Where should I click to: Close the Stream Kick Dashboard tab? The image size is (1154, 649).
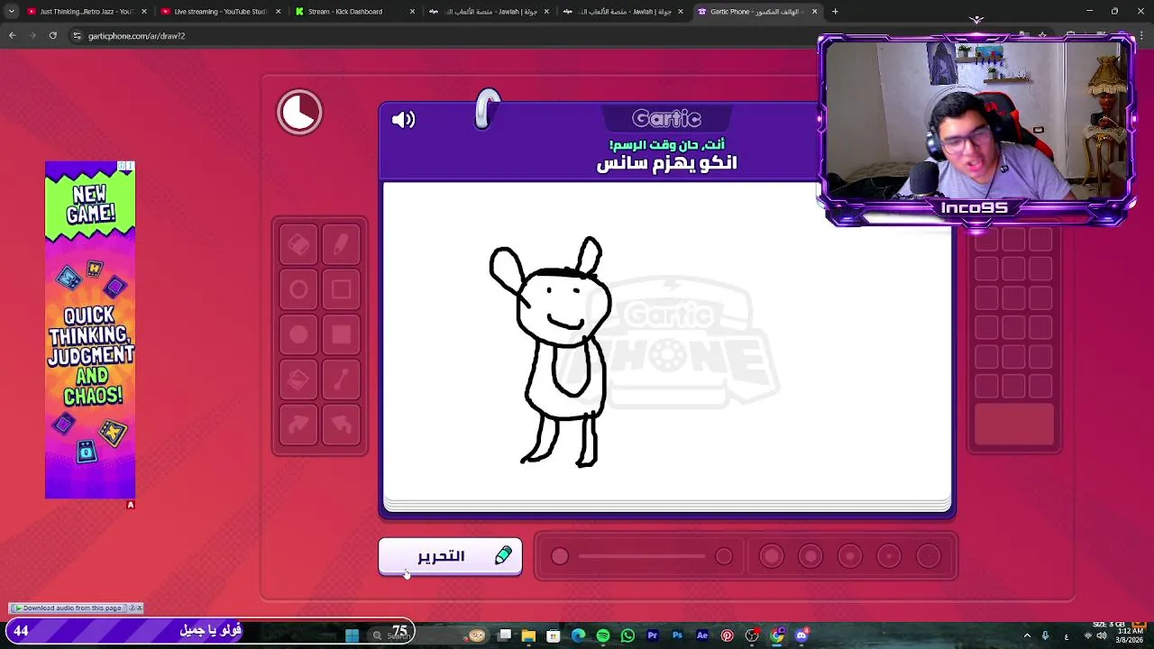click(412, 12)
